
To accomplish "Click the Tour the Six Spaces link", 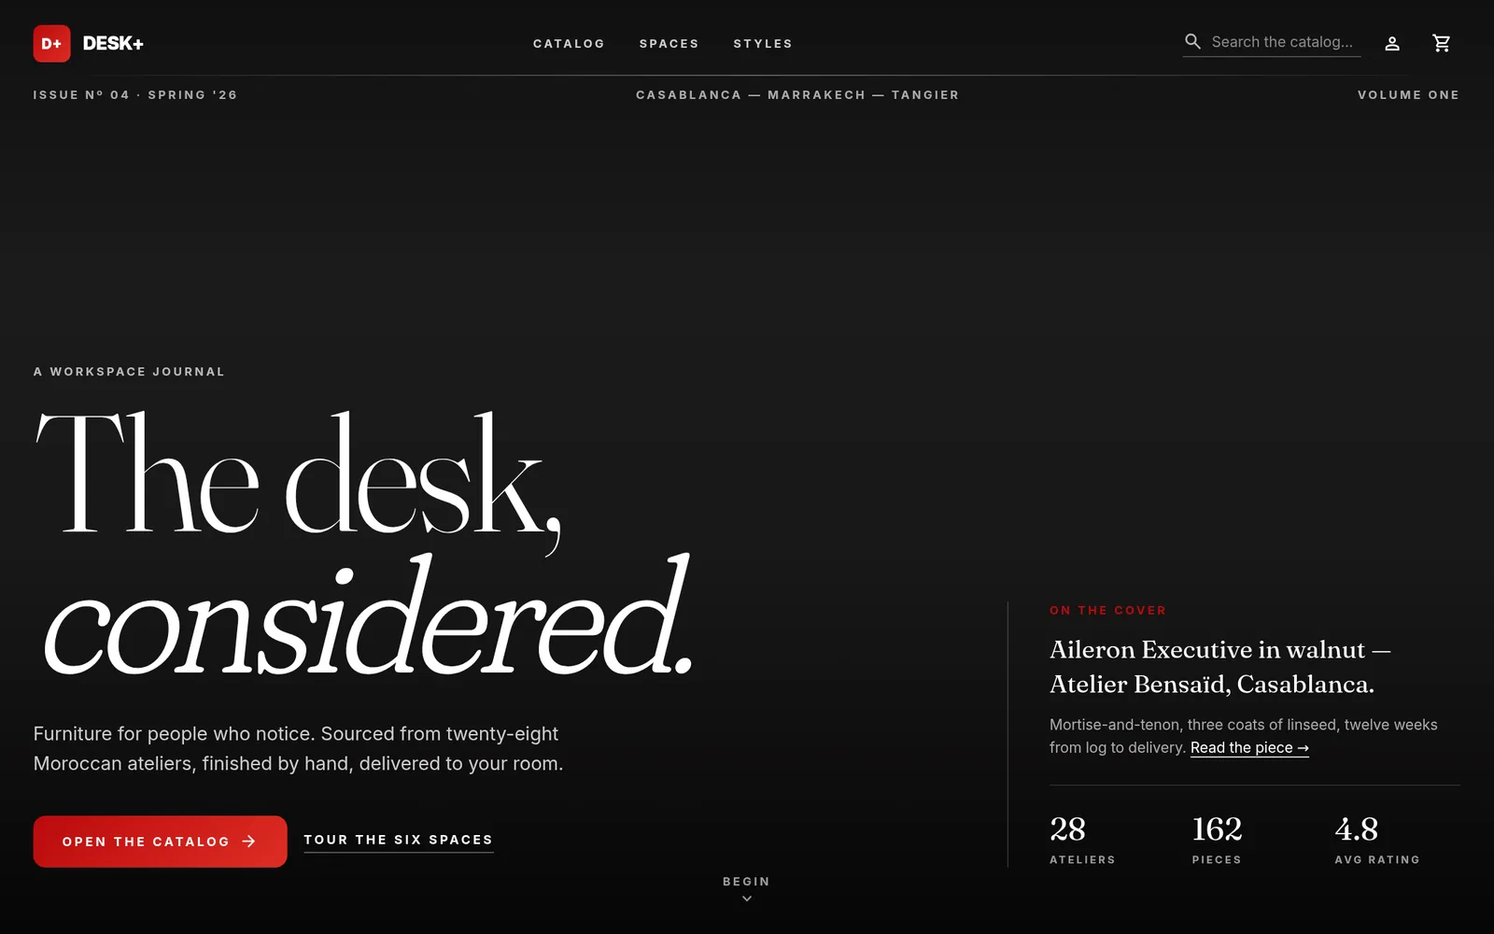I will pyautogui.click(x=399, y=840).
